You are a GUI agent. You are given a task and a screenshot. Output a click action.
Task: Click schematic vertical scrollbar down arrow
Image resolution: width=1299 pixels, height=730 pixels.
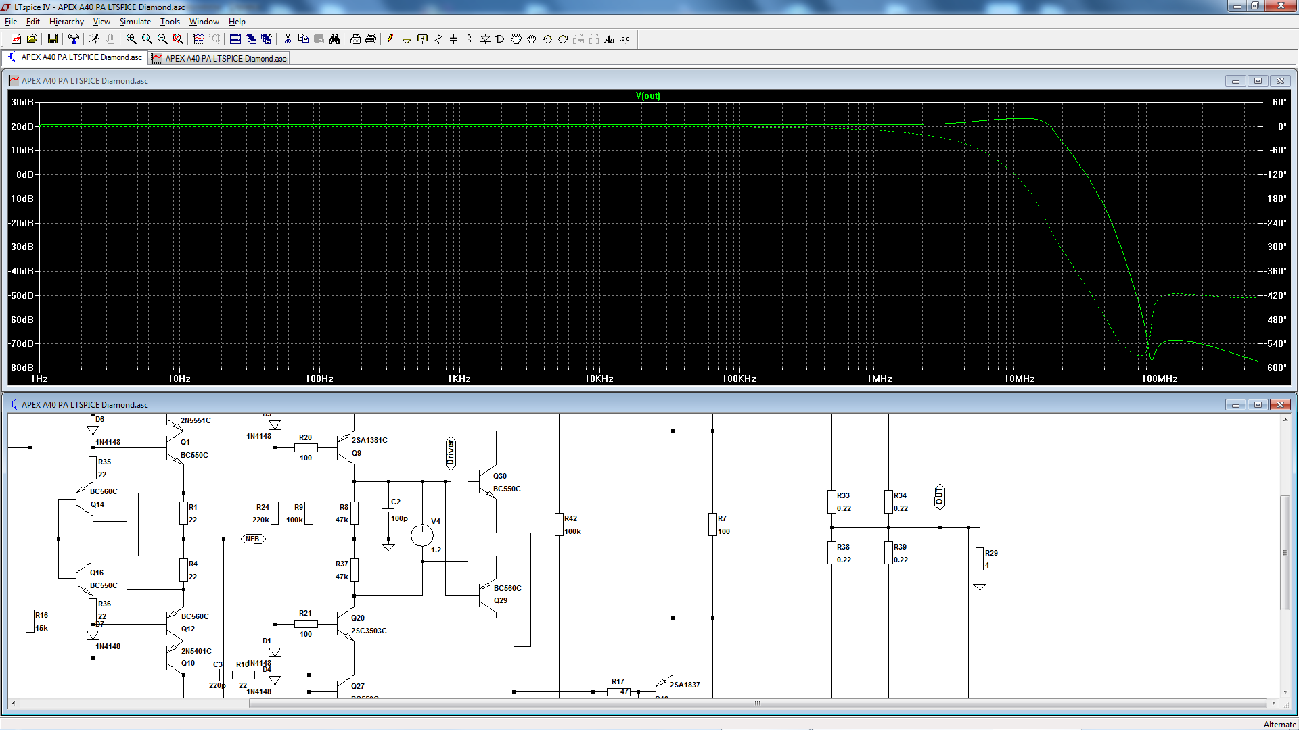(x=1285, y=692)
